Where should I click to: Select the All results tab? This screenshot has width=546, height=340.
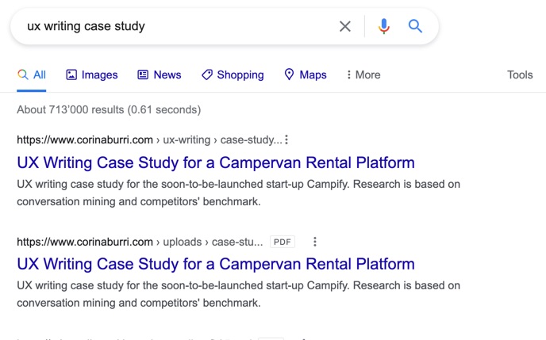point(31,74)
